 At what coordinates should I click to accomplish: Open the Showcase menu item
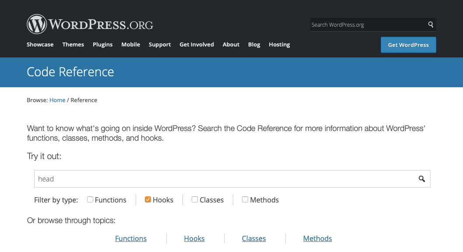[40, 44]
